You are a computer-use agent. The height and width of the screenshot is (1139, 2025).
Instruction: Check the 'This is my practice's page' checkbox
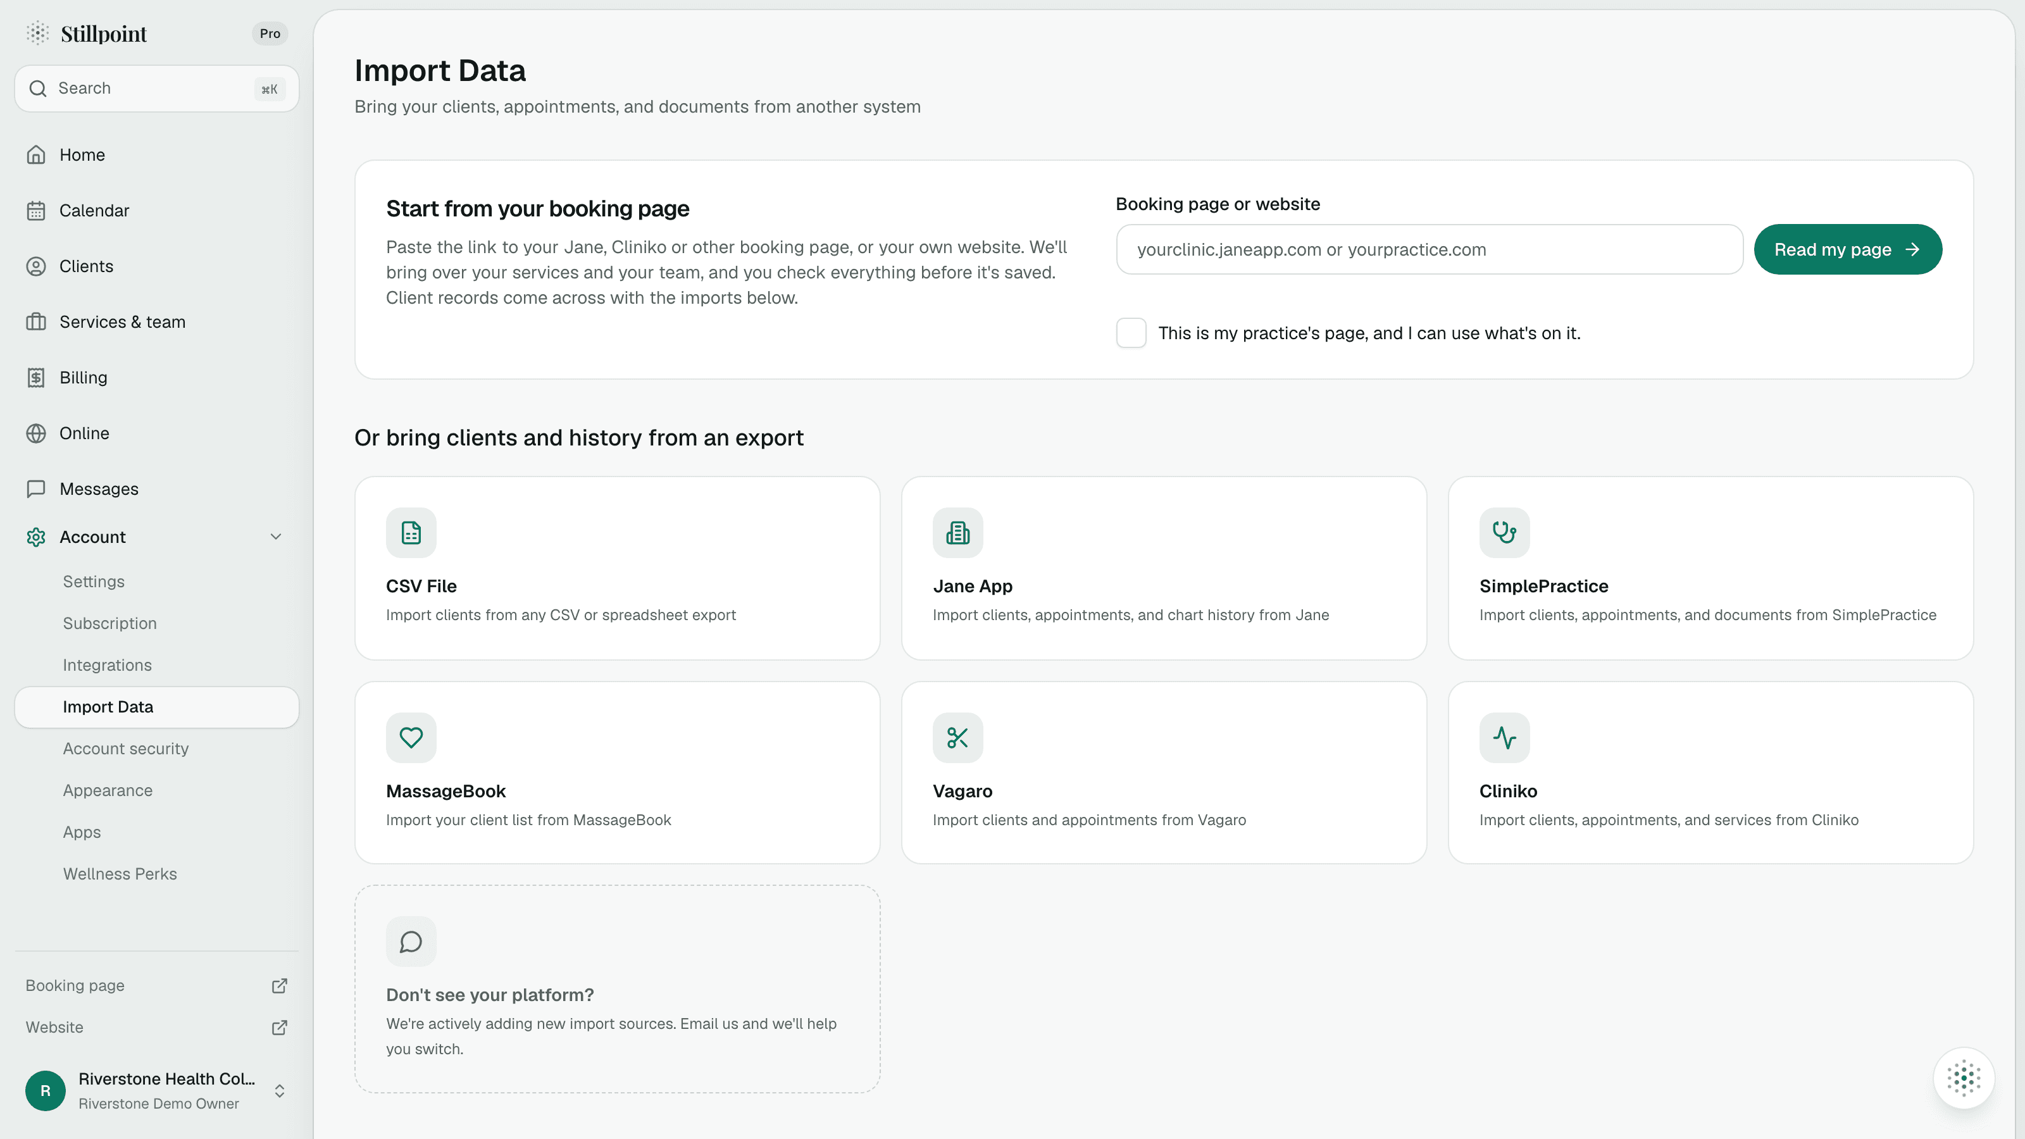point(1131,333)
